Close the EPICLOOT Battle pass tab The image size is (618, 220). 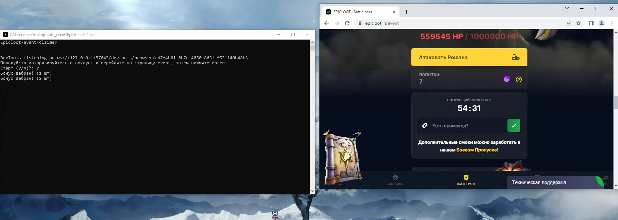pos(394,12)
